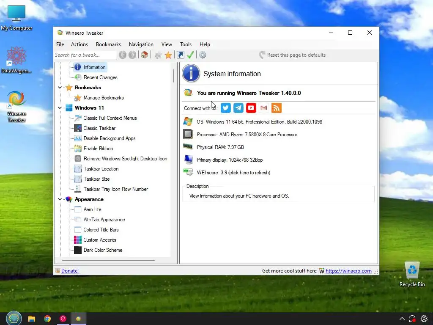Open the File menu
Viewport: 433px width, 325px height.
point(60,44)
